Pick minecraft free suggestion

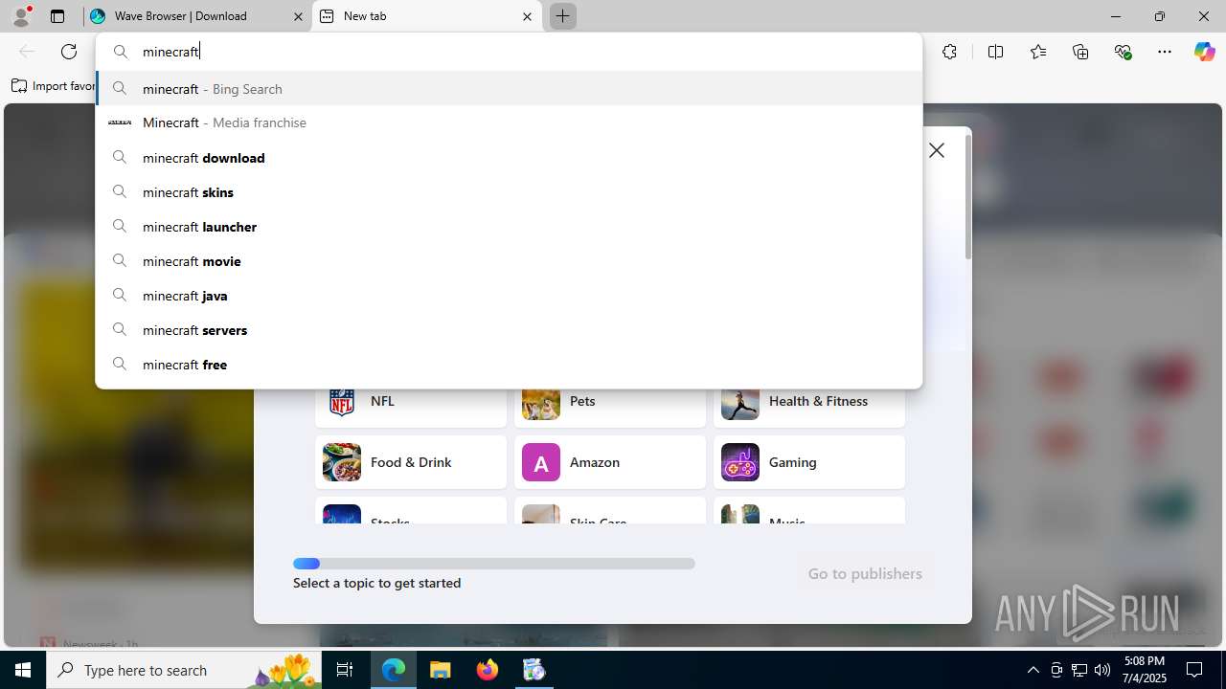(509, 365)
